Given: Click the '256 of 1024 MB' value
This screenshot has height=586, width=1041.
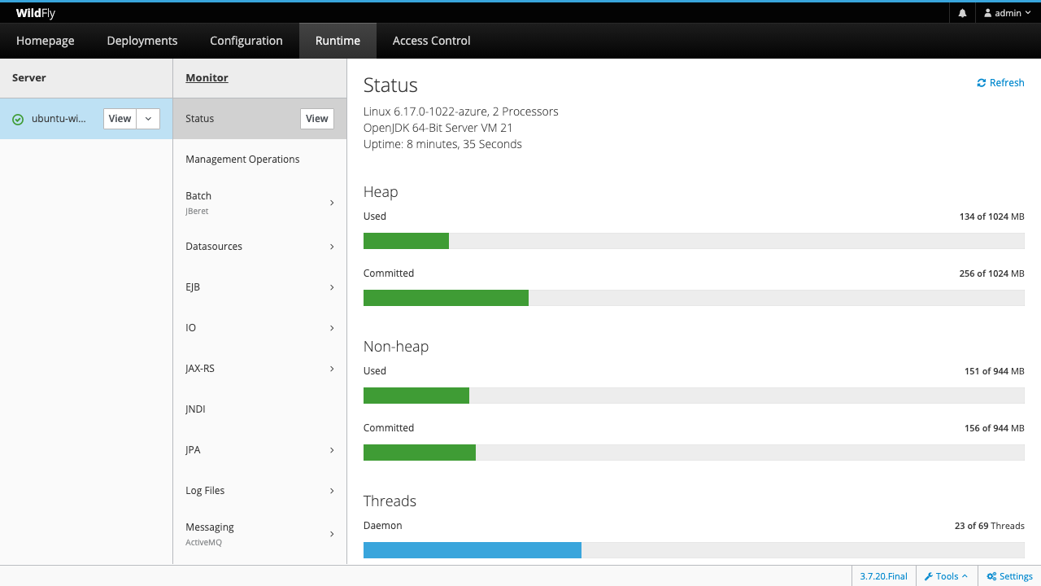Looking at the screenshot, I should tap(991, 273).
